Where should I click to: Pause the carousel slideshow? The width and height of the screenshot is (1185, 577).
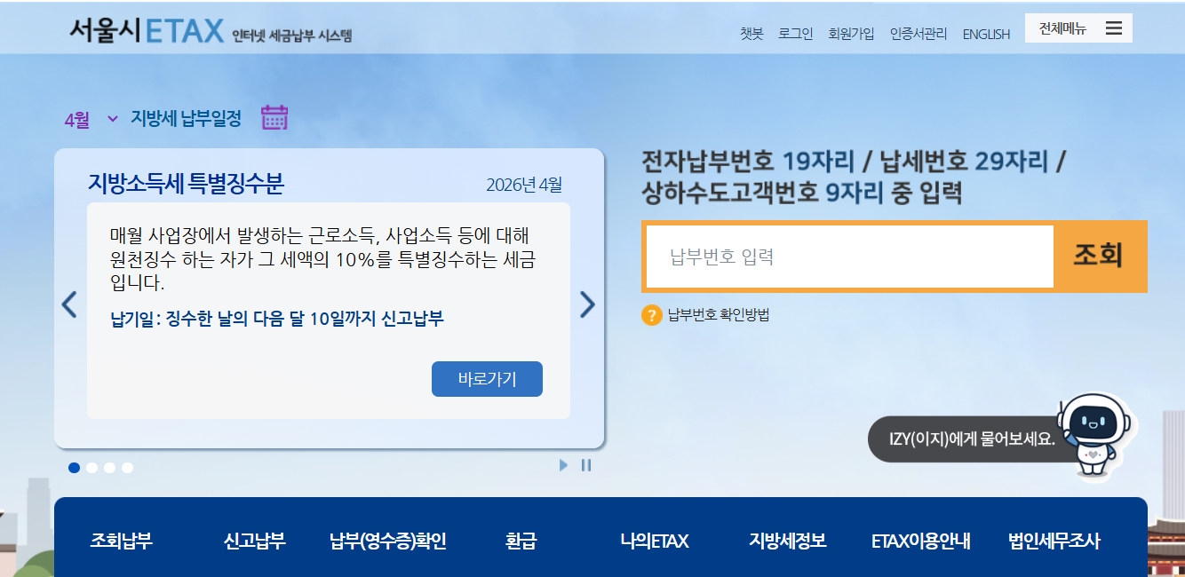coord(586,465)
